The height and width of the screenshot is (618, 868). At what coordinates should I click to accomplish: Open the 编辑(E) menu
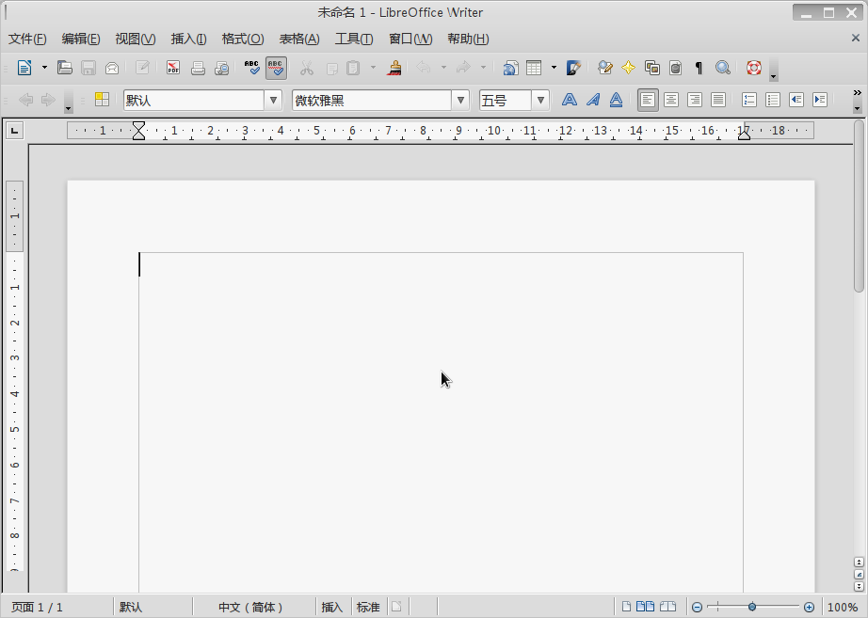81,39
